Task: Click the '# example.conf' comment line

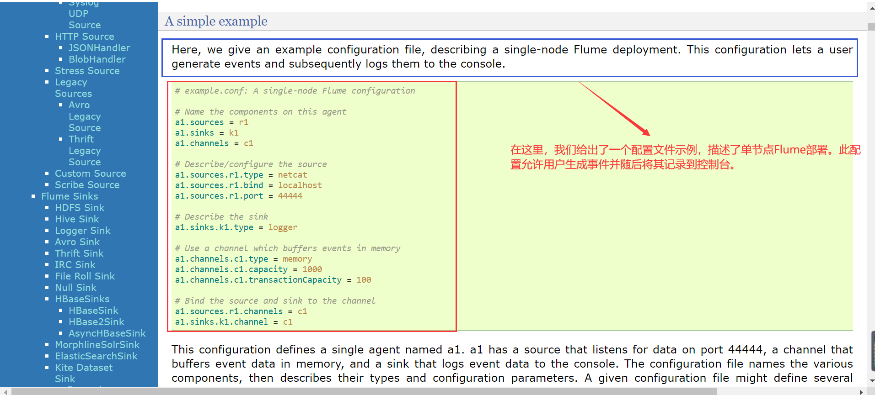Action: pos(295,91)
